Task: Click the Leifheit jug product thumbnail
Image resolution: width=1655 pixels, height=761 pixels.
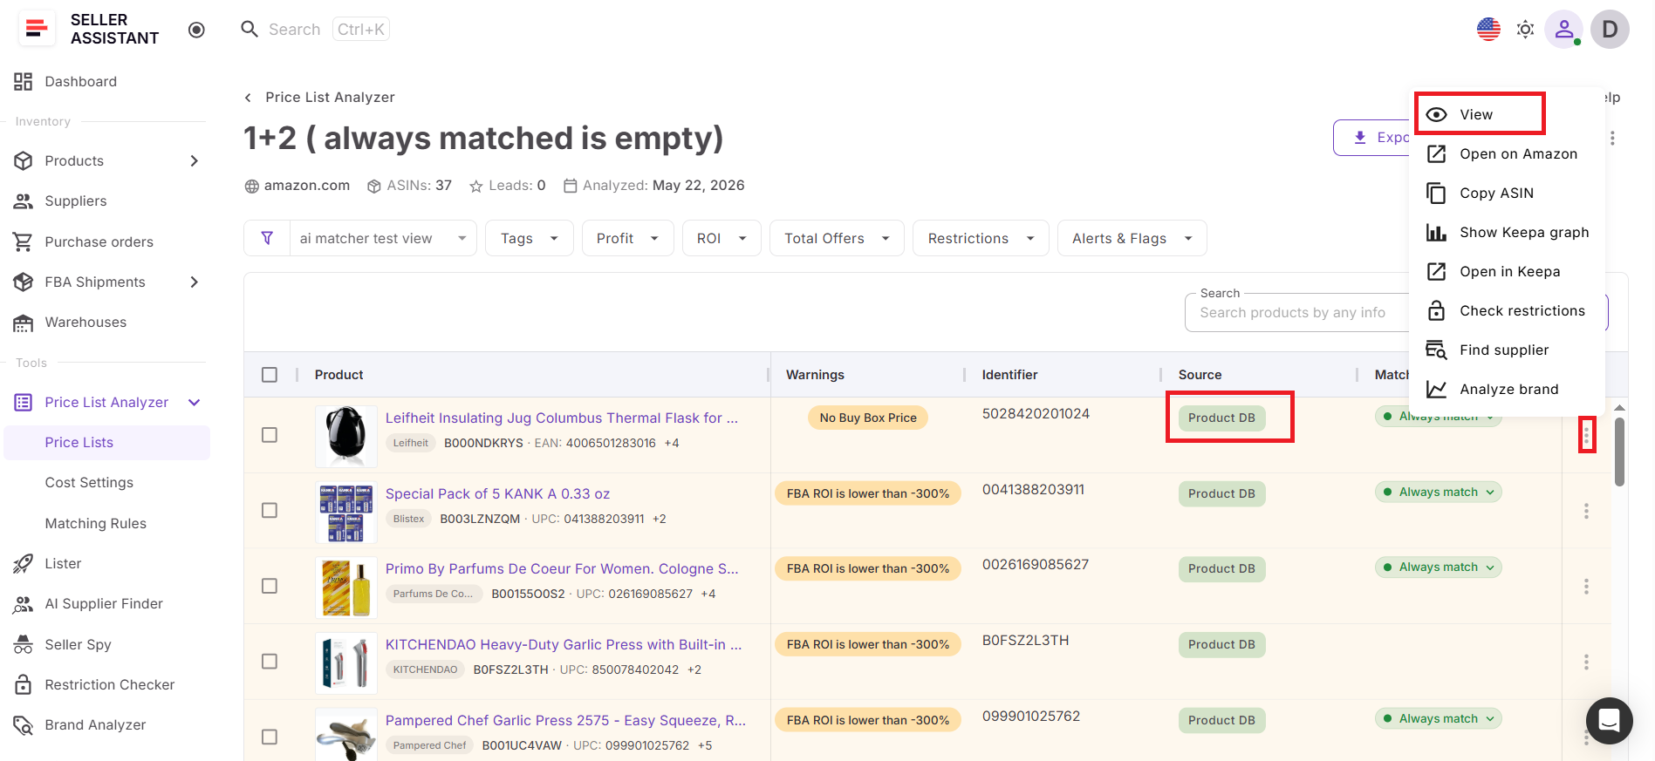Action: click(x=346, y=435)
